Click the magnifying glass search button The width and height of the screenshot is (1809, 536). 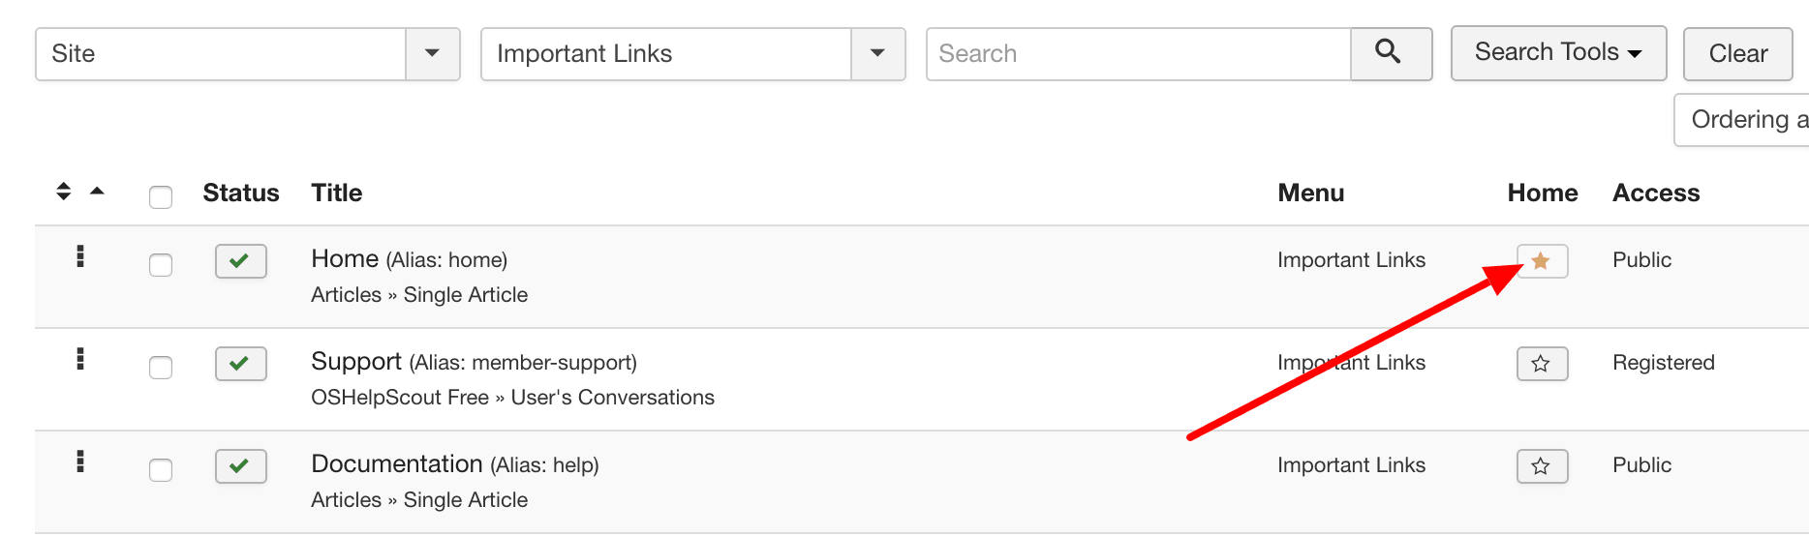point(1391,53)
